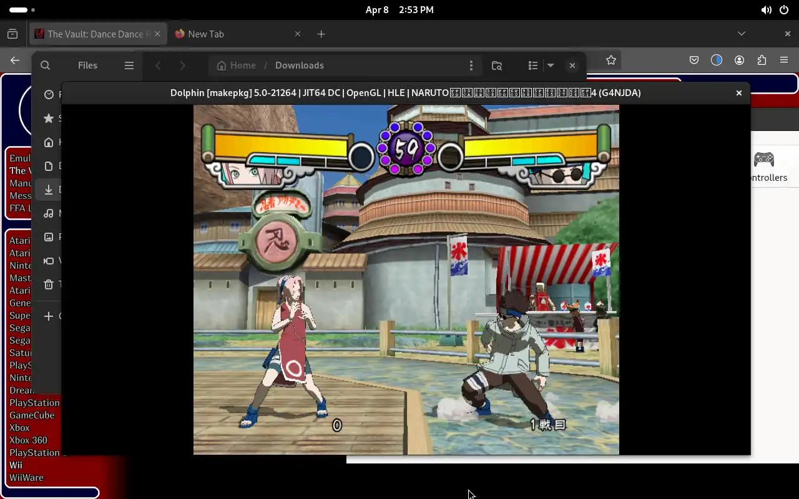This screenshot has height=499, width=799.
Task: Open Documents icon in Files sidebar
Action: [49, 166]
